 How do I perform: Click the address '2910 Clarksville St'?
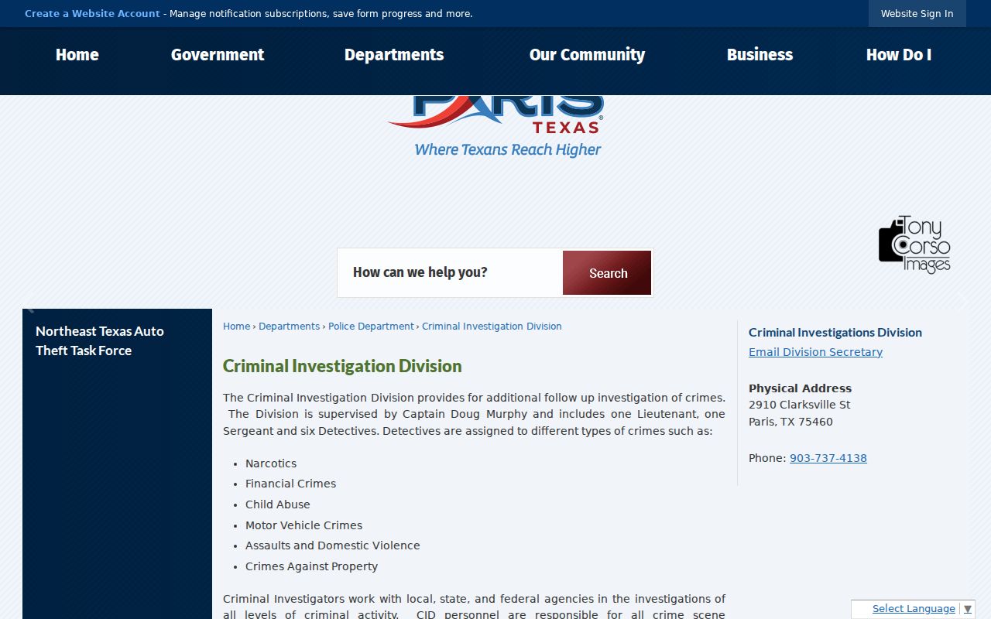[799, 405]
